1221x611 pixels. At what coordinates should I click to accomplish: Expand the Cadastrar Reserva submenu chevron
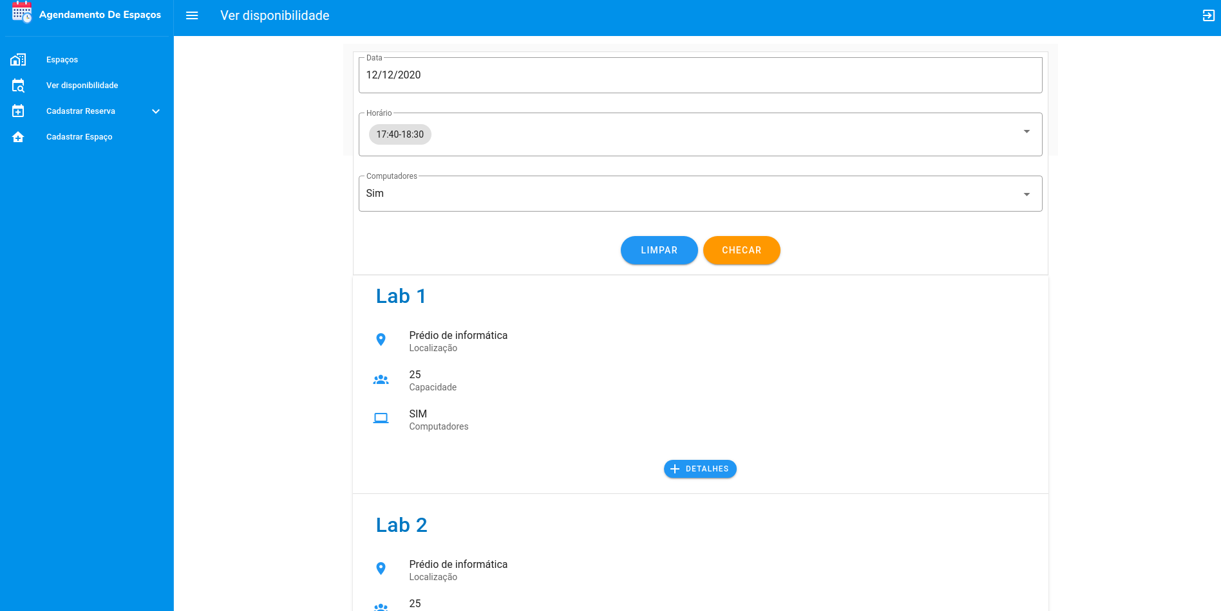156,111
